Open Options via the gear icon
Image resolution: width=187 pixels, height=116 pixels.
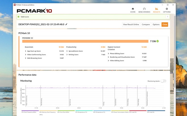tap(167, 9)
